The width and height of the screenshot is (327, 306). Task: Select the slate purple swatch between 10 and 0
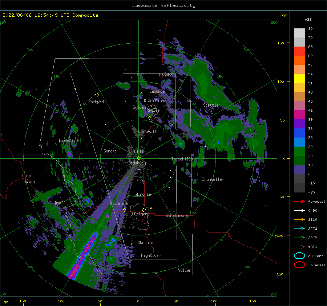[x=299, y=170]
